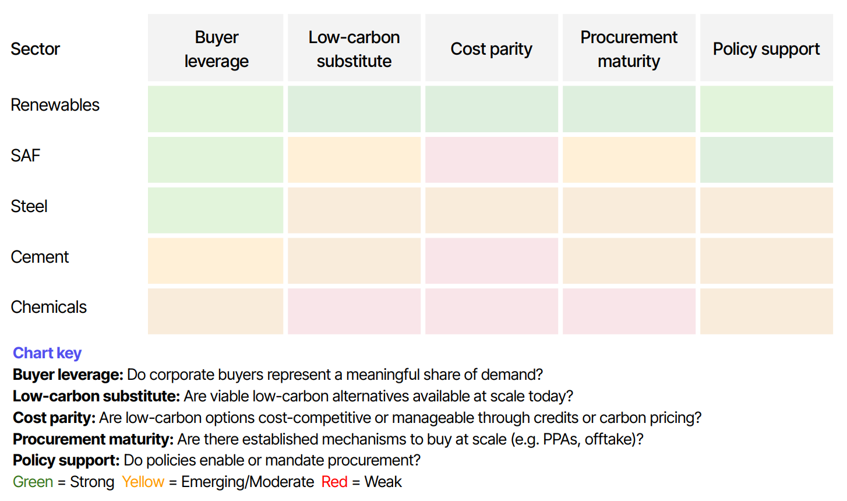Select the Renewables row label
Viewport: 847px width, 501px height.
[55, 105]
